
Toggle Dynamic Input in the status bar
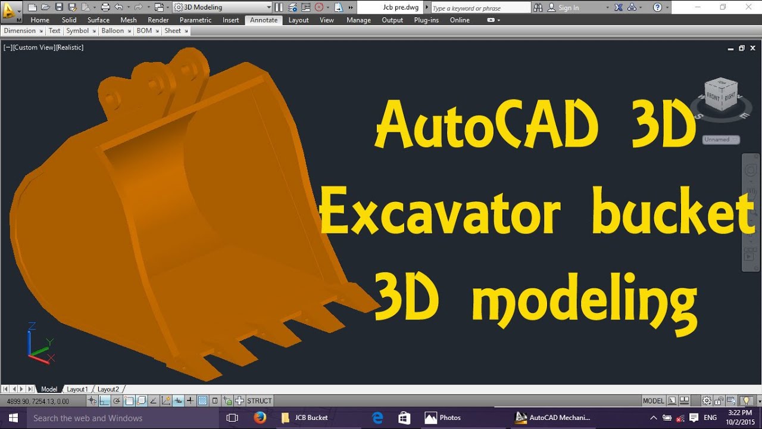(x=178, y=401)
